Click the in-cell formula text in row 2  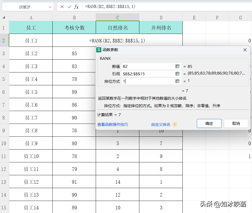click(x=117, y=41)
